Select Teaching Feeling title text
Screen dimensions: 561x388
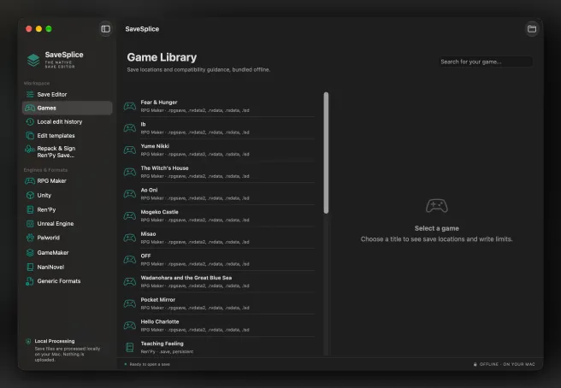point(162,344)
